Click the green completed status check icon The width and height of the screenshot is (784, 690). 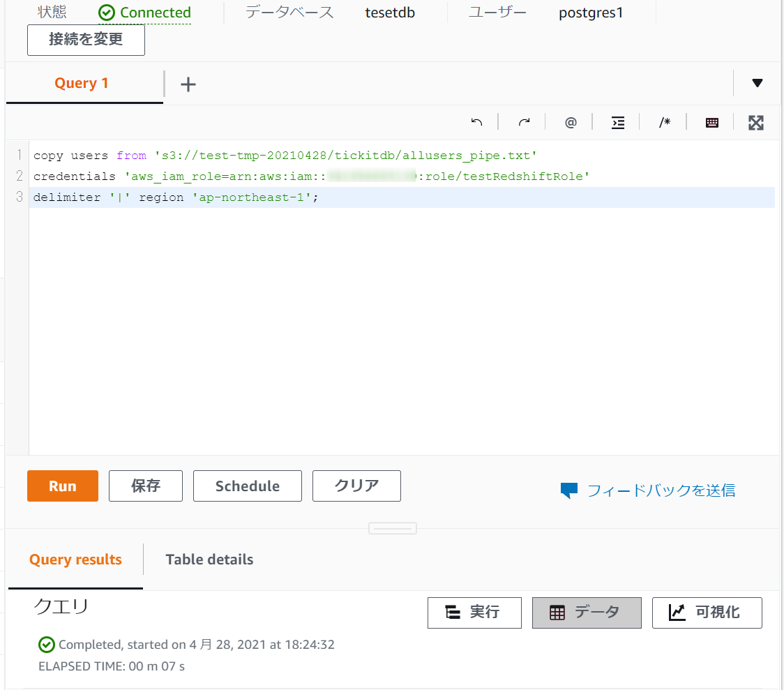(47, 645)
